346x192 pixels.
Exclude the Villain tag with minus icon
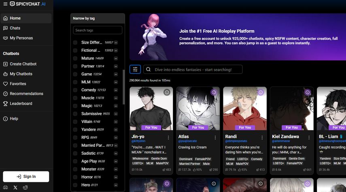pyautogui.click(x=116, y=122)
